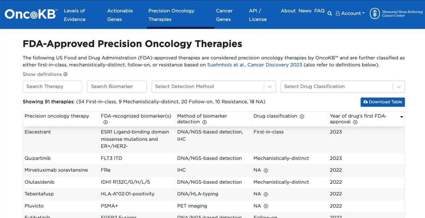Screen dimensions: 425x218
Task: Open API / License page
Action: click(x=258, y=15)
